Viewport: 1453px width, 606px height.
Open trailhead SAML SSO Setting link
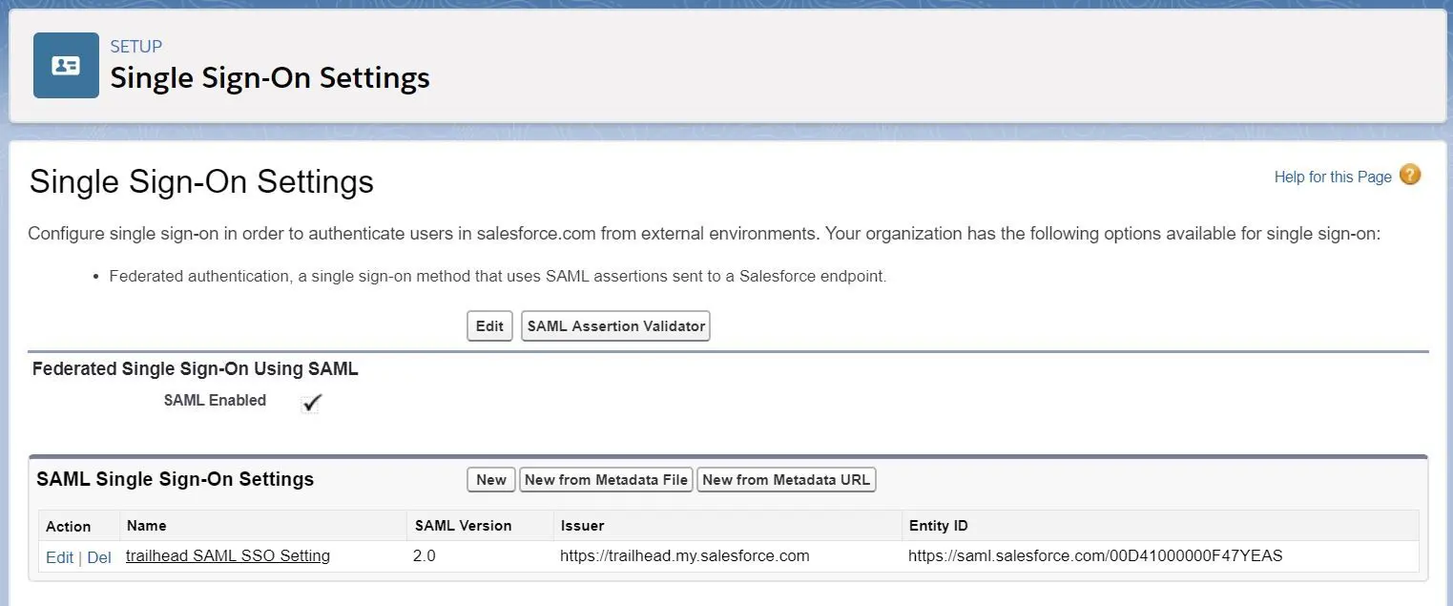point(228,555)
